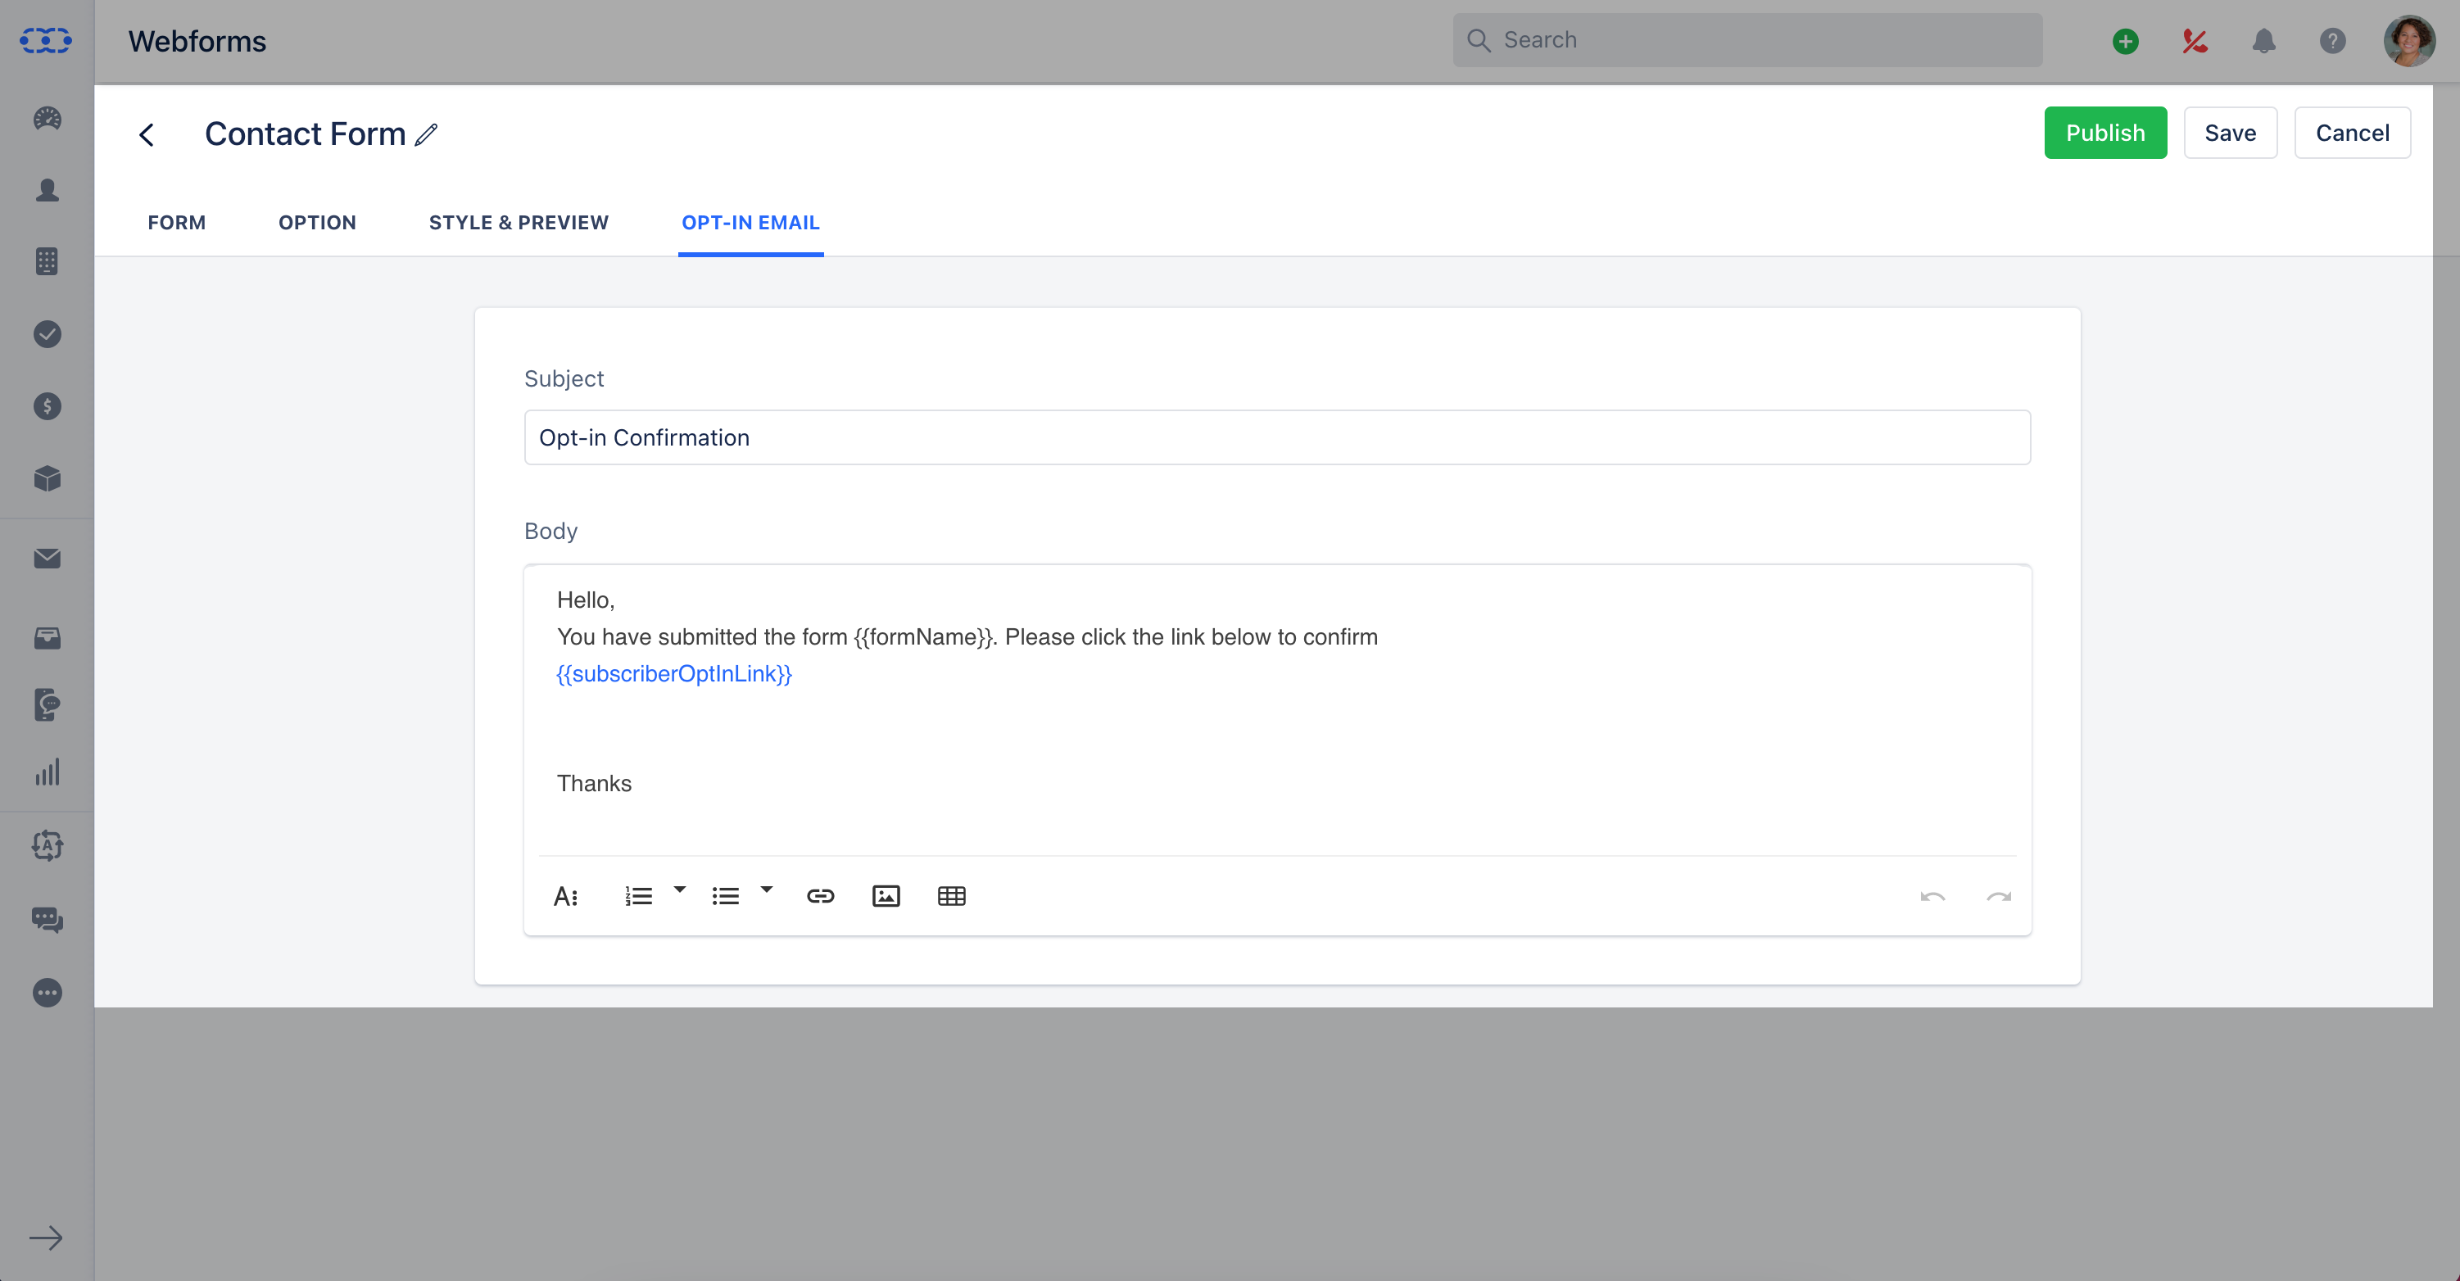Screen dimensions: 2460x1281
Task: Click the Cancel button
Action: (2352, 133)
